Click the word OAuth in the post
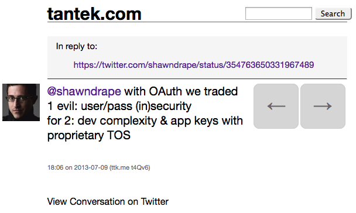This screenshot has height=213, width=356. pos(166,91)
